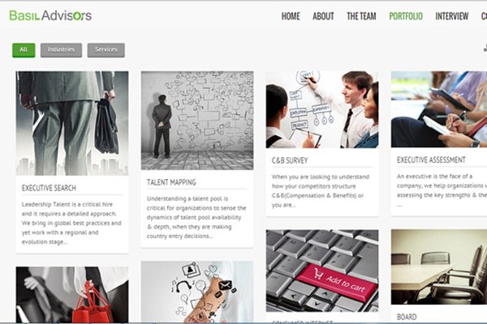The height and width of the screenshot is (324, 487).
Task: Click the Executive Assessment heading
Action: [431, 160]
